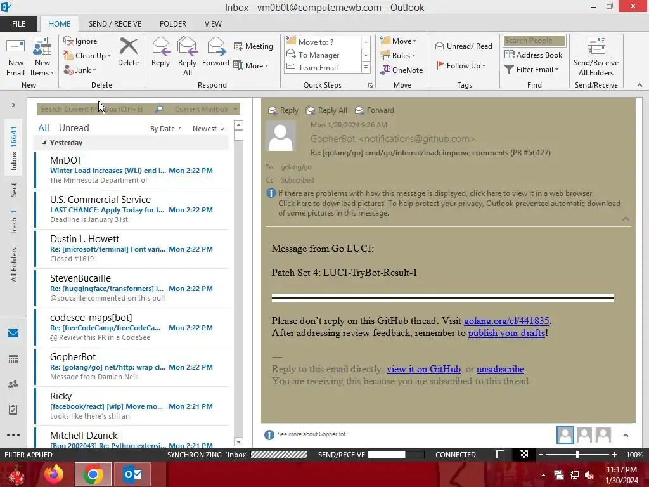The image size is (649, 487).
Task: Collapse the message header
Action: tap(626, 219)
